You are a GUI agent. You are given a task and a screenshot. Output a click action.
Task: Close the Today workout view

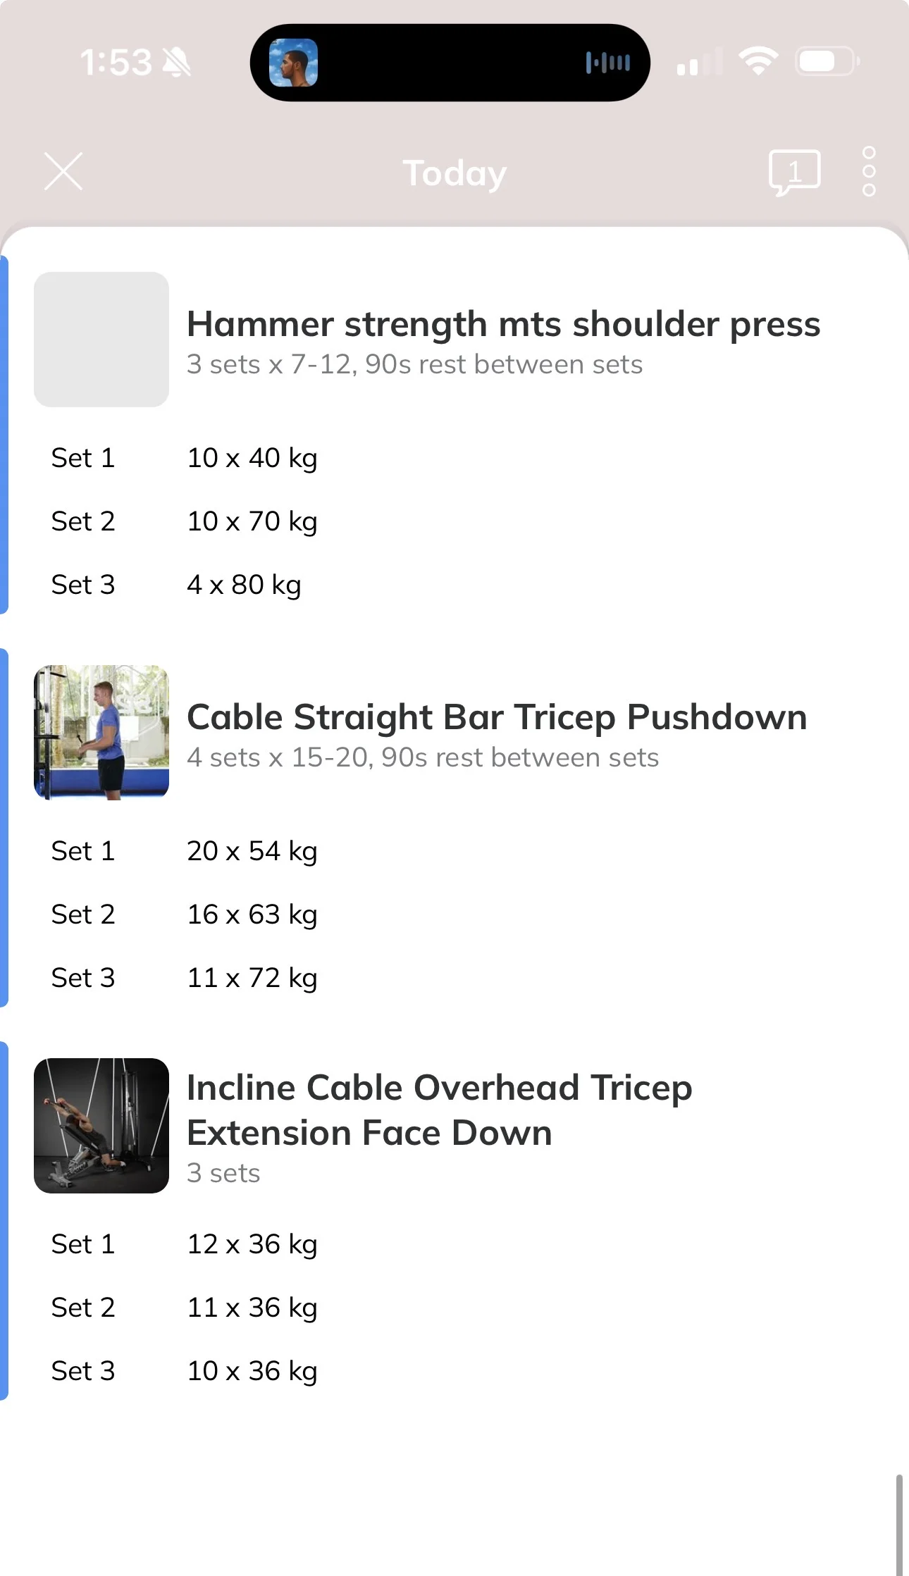click(63, 171)
